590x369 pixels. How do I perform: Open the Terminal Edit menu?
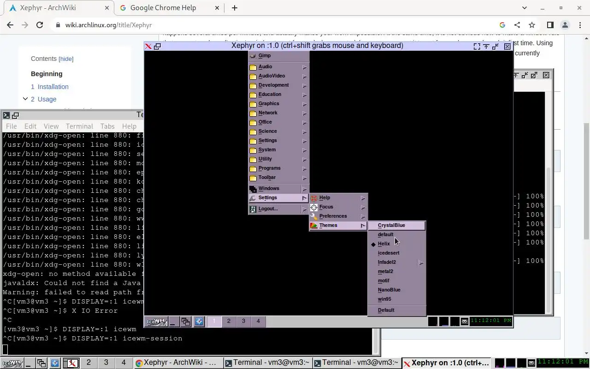tap(30, 126)
